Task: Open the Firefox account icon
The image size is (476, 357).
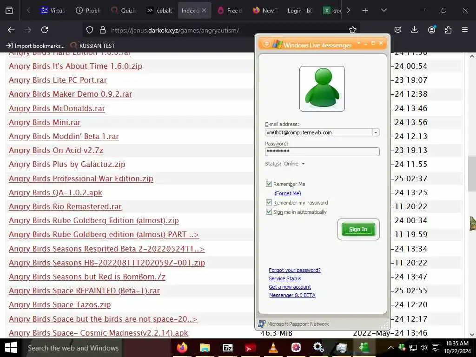Action: pyautogui.click(x=431, y=30)
